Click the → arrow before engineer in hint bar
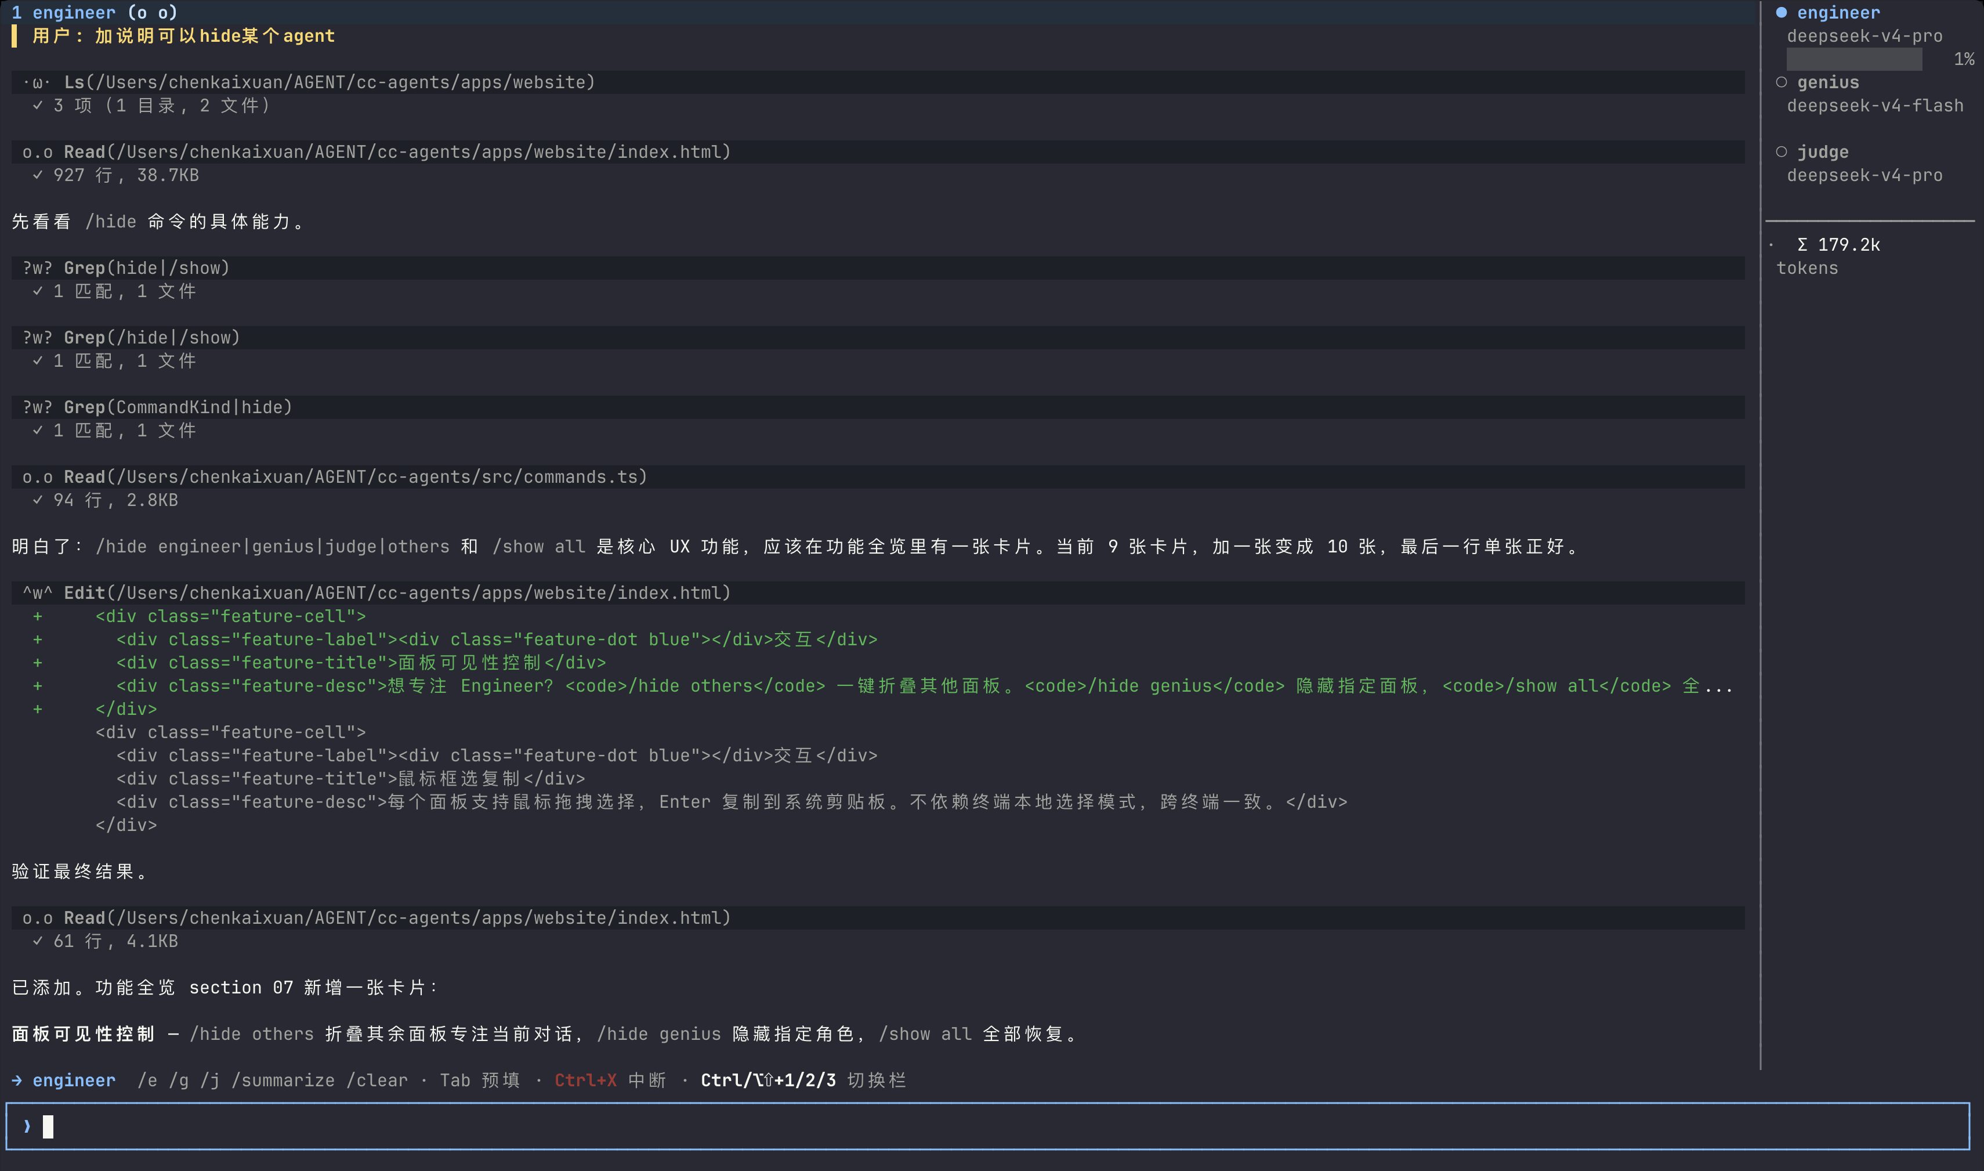Screen dimensions: 1984x1171 (x=17, y=1080)
